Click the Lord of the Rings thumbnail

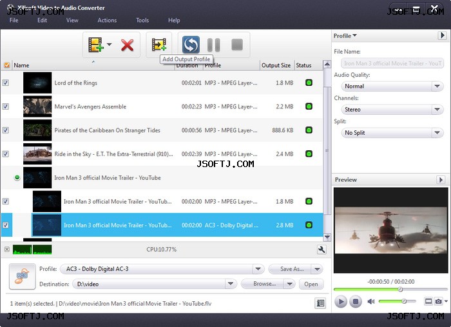coord(37,83)
